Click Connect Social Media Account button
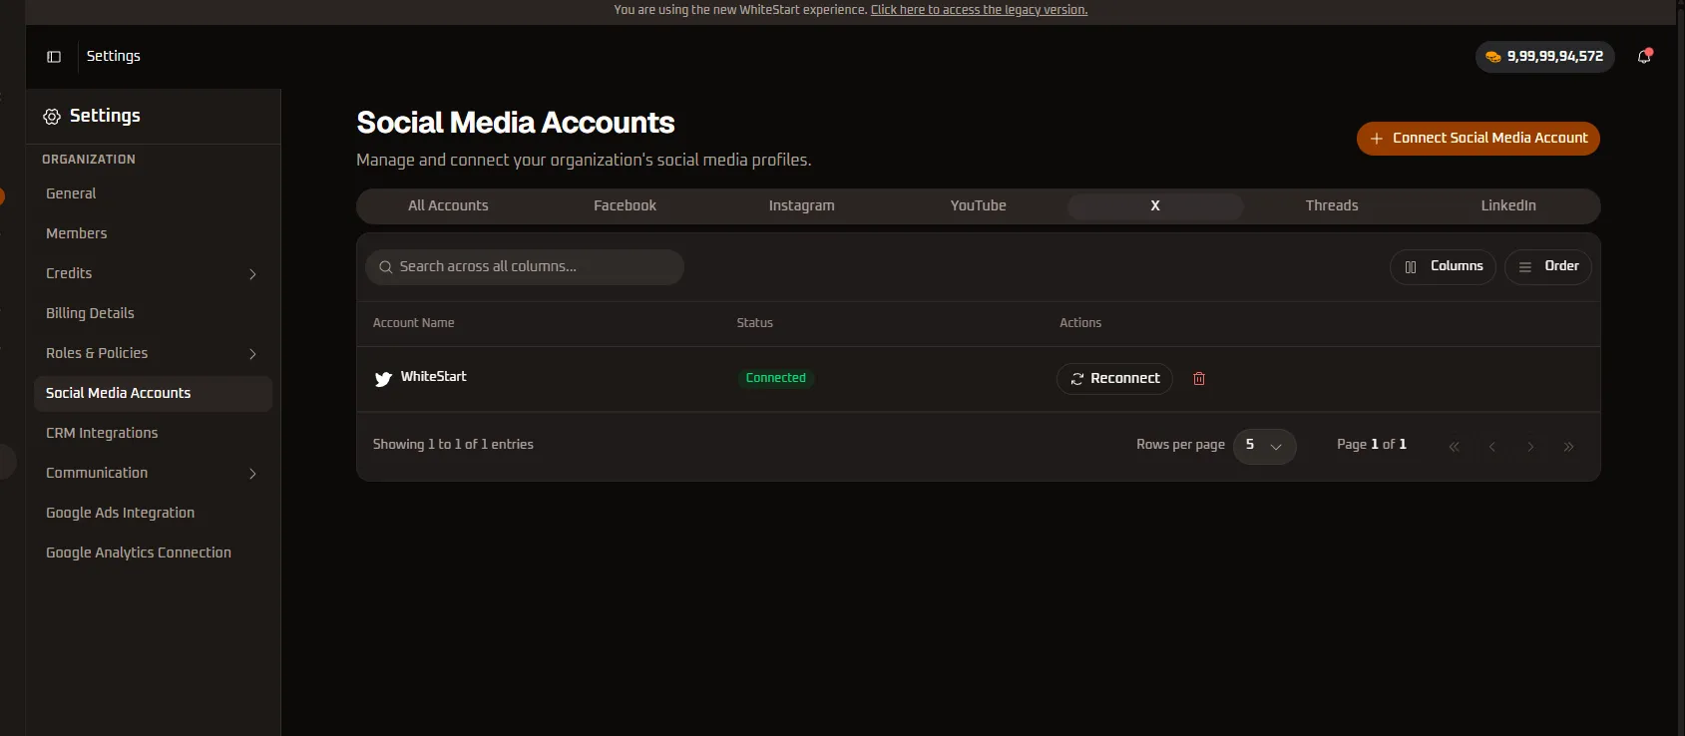 click(1477, 139)
